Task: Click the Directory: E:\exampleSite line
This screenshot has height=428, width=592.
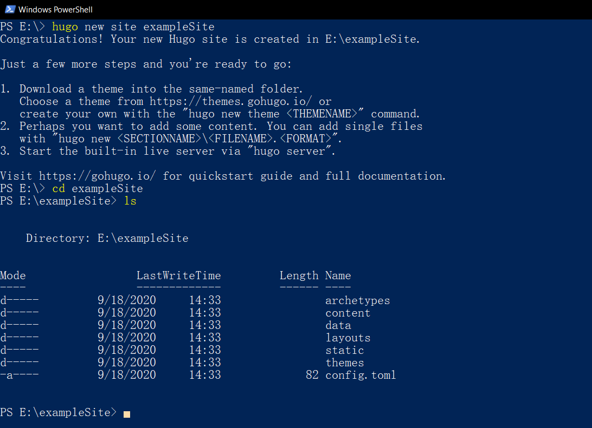Action: point(107,239)
